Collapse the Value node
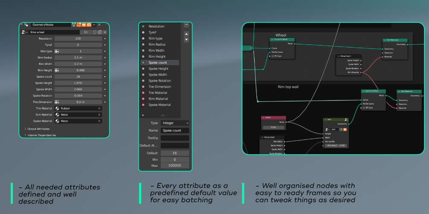 click(264, 117)
